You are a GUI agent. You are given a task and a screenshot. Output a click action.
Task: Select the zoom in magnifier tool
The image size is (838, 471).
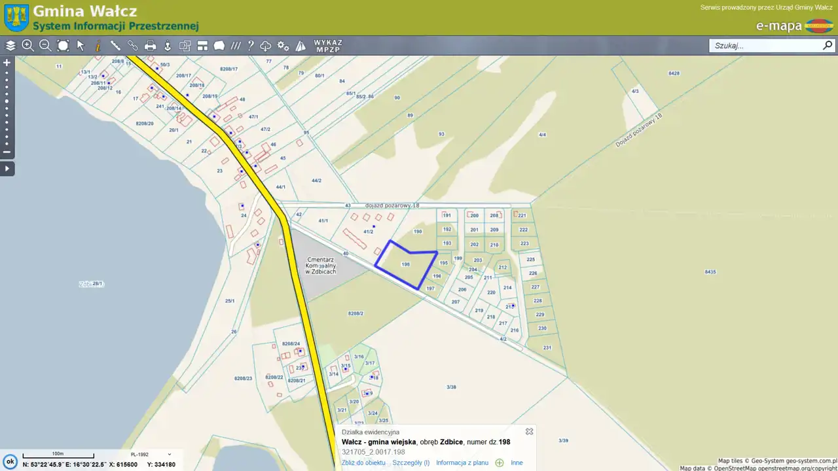tap(27, 46)
